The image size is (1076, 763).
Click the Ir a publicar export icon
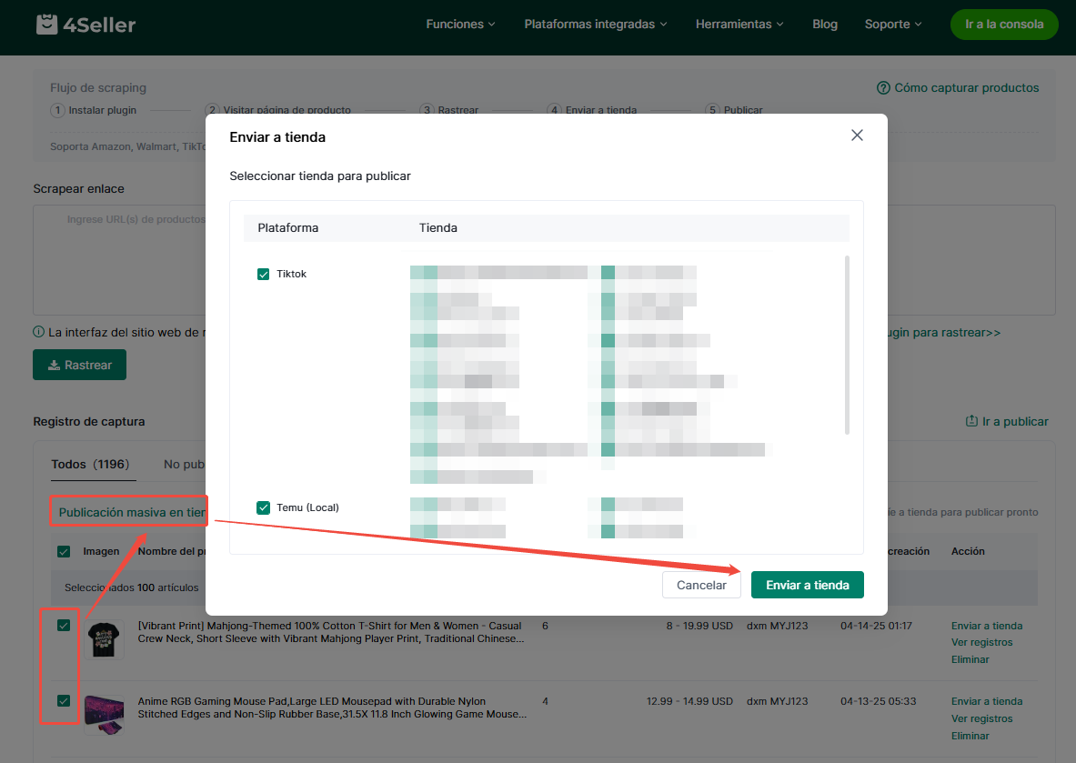click(970, 422)
